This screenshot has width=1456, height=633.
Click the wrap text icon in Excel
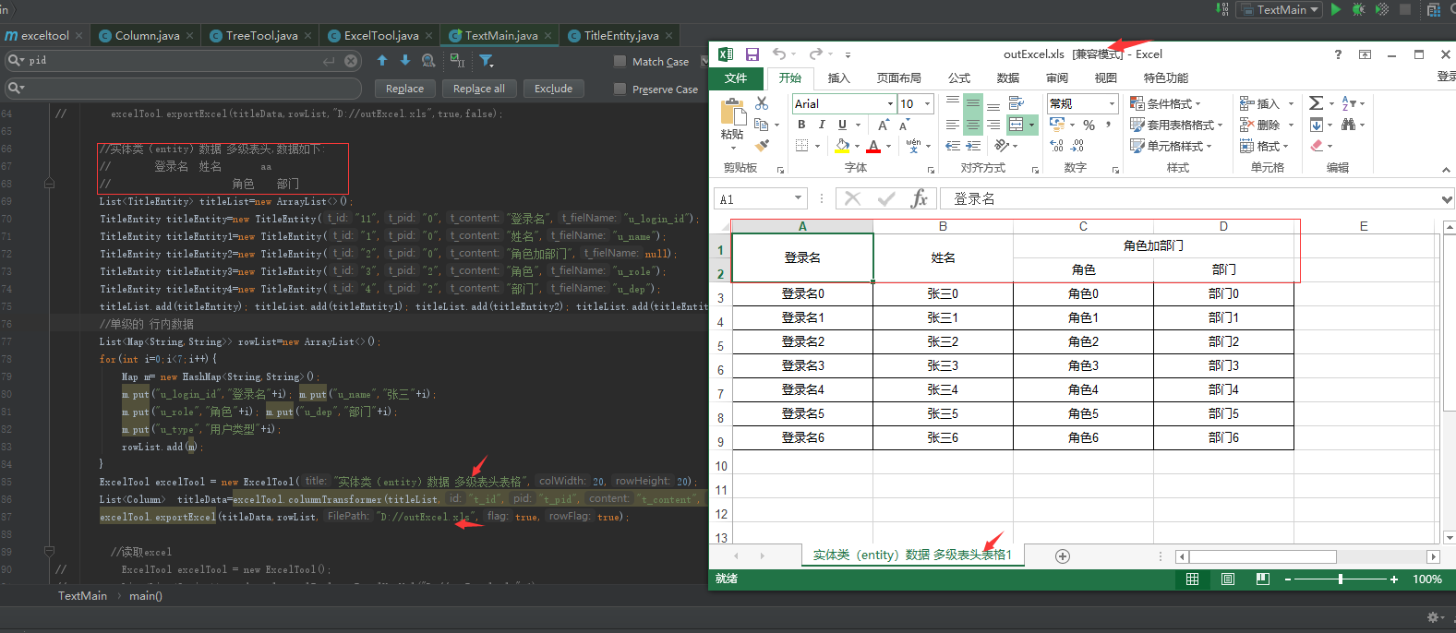pos(1017,103)
